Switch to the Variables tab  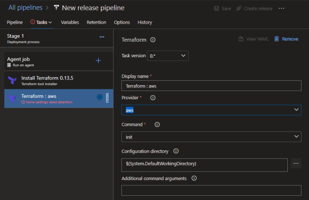pos(70,22)
